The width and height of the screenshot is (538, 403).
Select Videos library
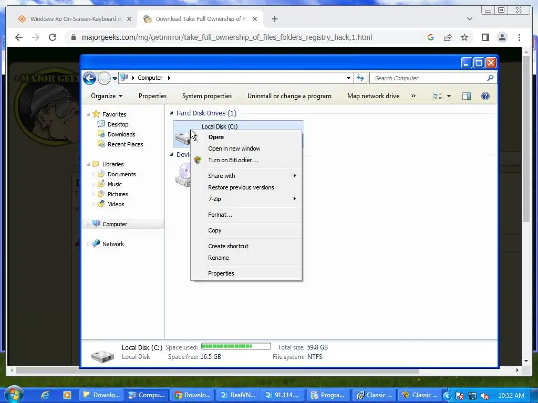(116, 204)
